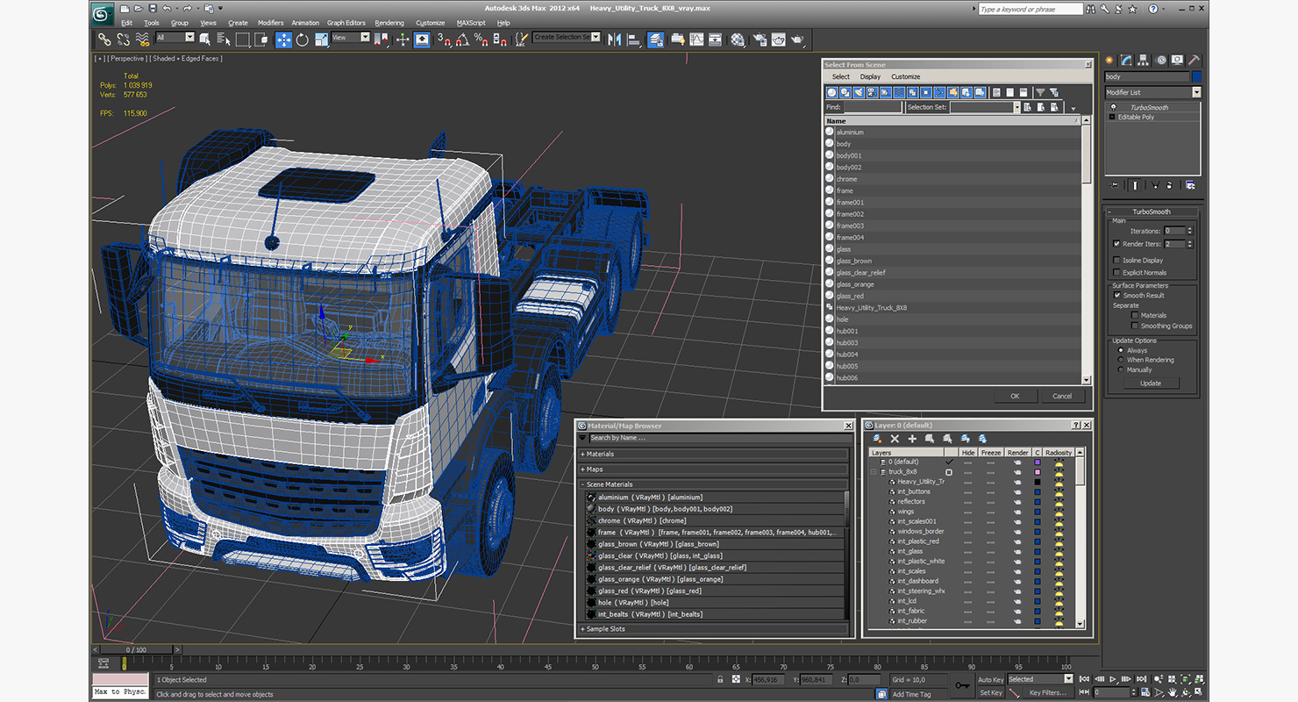Collapse the TurboSmooth rollout header
Viewport: 1298px width, 702px height.
tap(1151, 211)
